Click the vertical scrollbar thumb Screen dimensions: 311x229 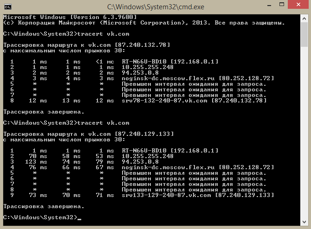coord(304,35)
